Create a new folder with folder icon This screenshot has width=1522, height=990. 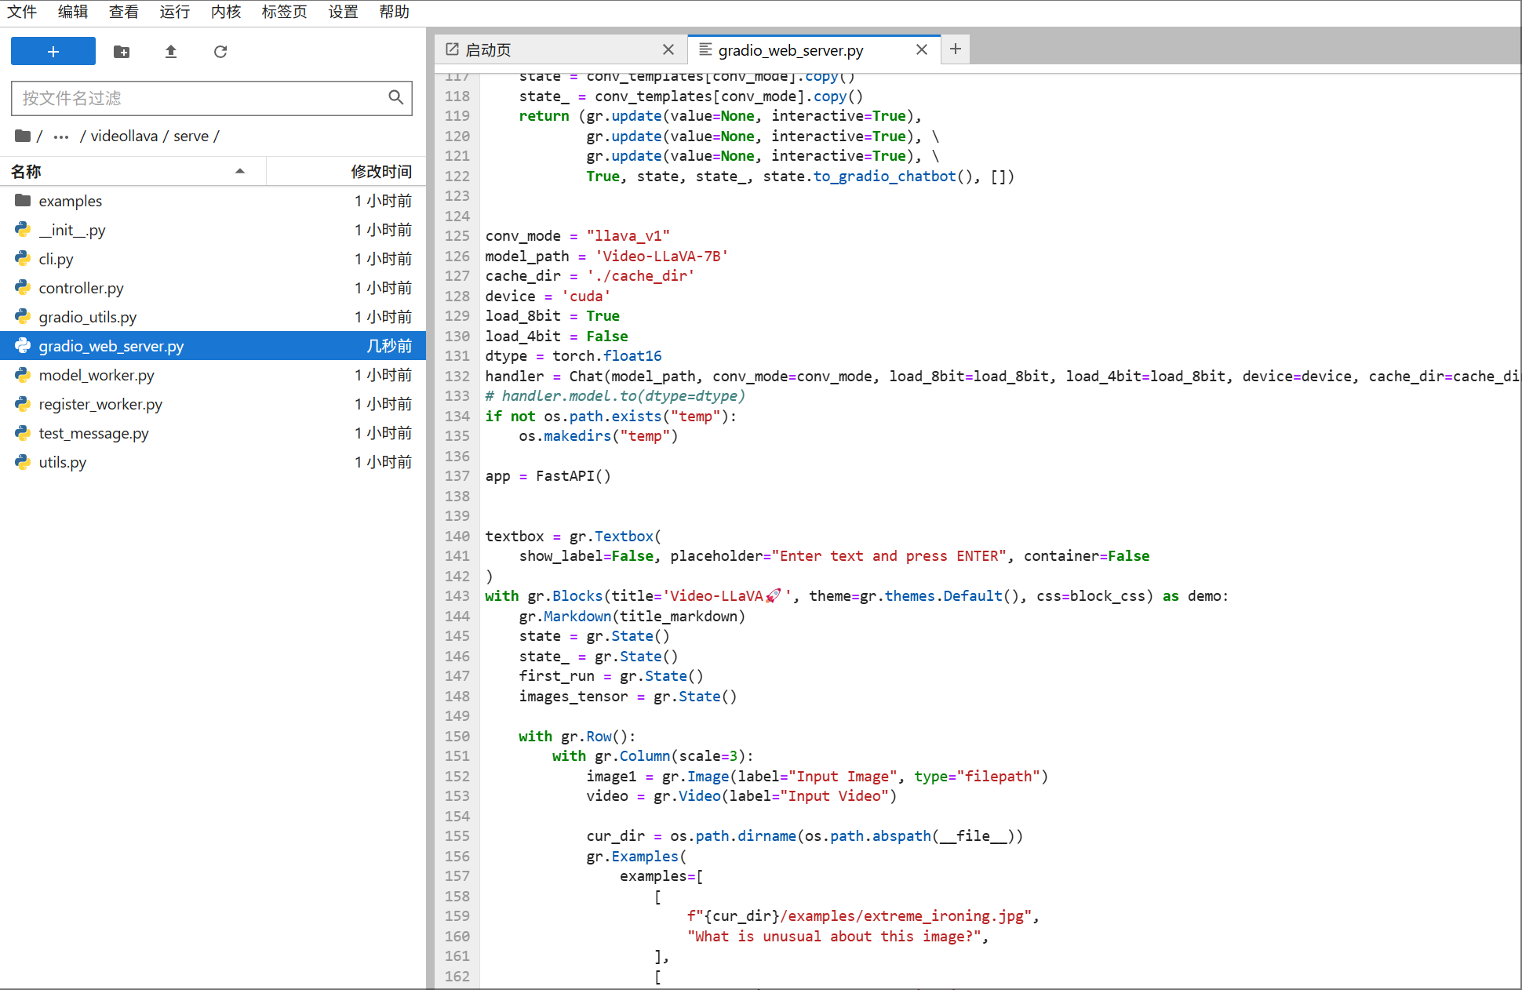122,52
